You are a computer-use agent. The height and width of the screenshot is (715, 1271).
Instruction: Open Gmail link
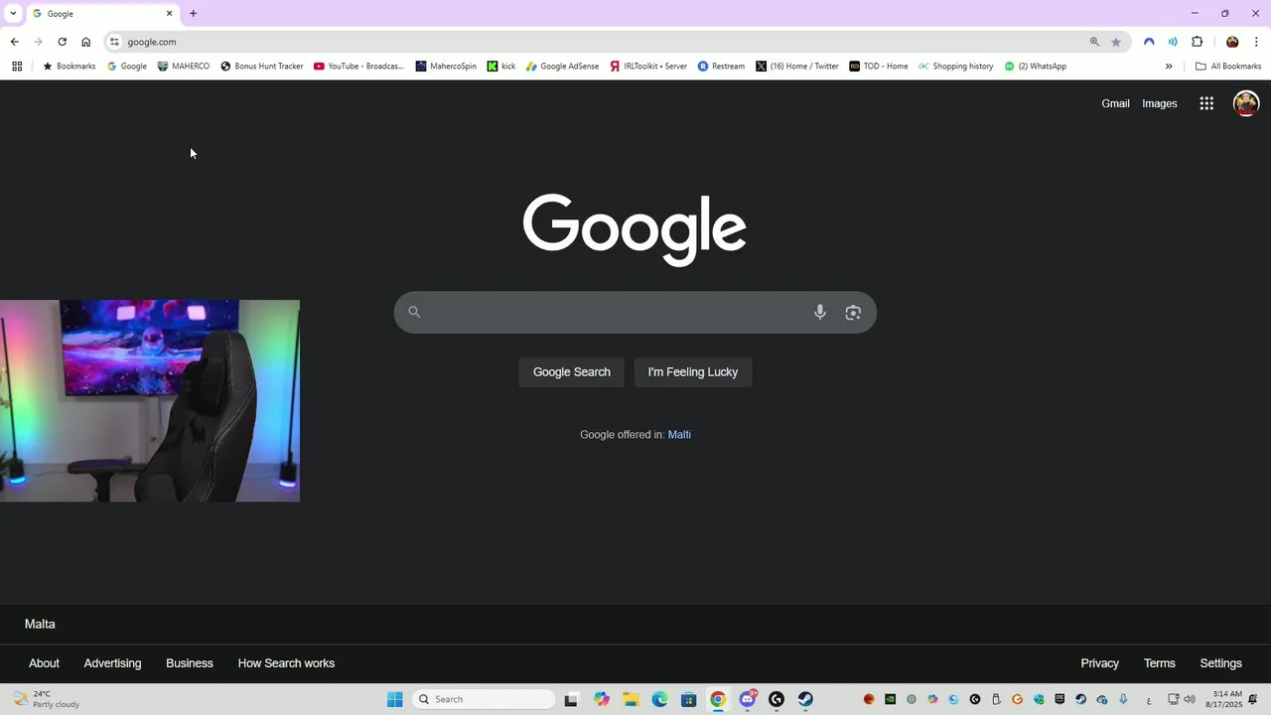coord(1115,103)
